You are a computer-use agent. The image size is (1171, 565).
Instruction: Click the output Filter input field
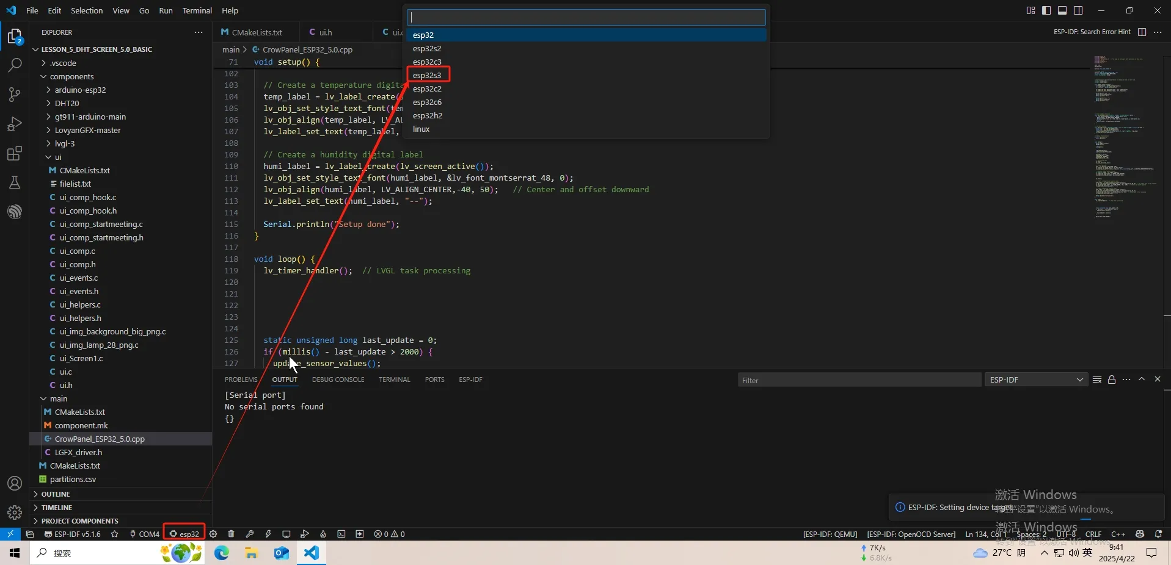[859, 380]
